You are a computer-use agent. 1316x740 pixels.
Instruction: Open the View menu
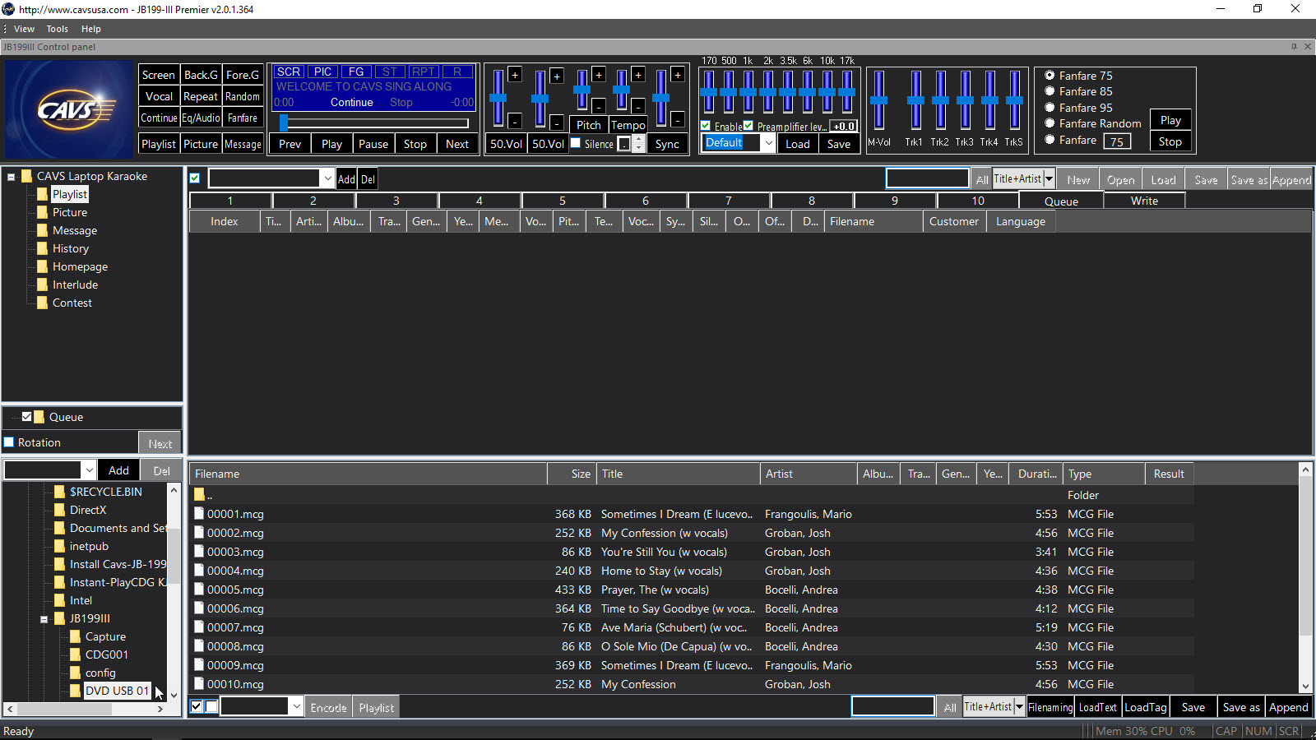click(24, 29)
